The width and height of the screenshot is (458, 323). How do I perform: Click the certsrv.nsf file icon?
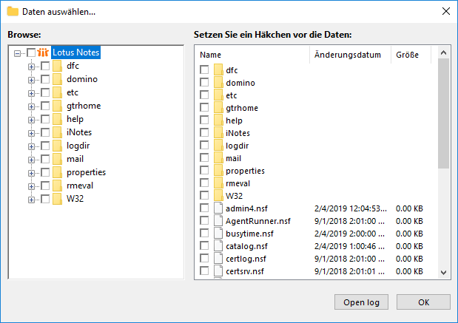click(218, 271)
